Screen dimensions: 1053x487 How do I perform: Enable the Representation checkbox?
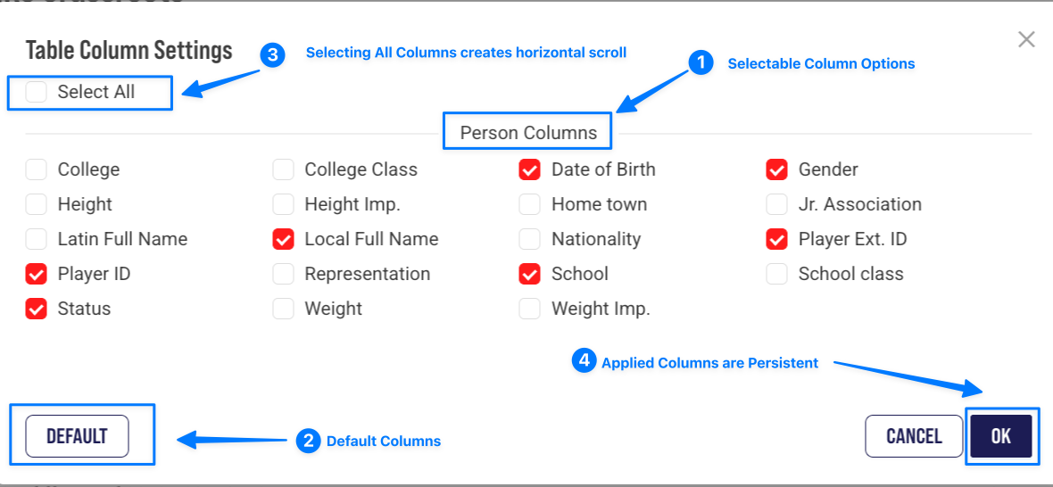pyautogui.click(x=284, y=274)
